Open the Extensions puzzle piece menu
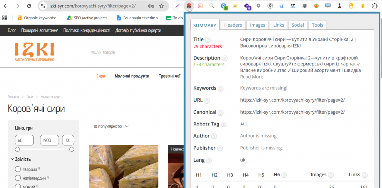The image size is (382, 188). point(375,6)
